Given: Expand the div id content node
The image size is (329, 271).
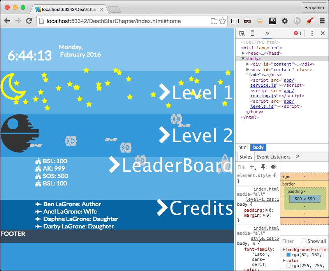Looking at the screenshot, I should pyautogui.click(x=248, y=64).
